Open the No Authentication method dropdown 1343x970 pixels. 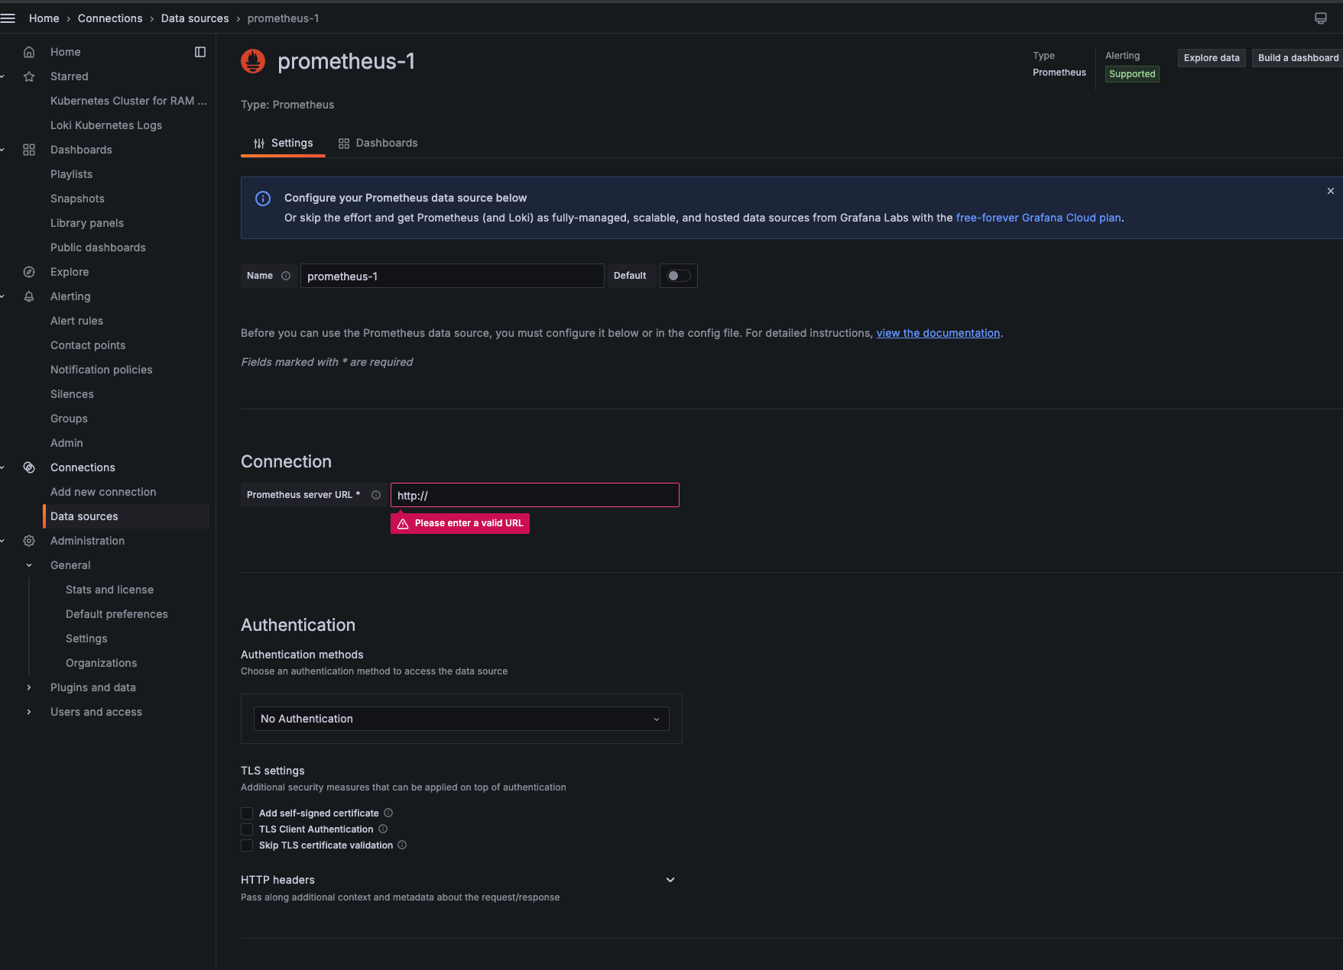(462, 719)
